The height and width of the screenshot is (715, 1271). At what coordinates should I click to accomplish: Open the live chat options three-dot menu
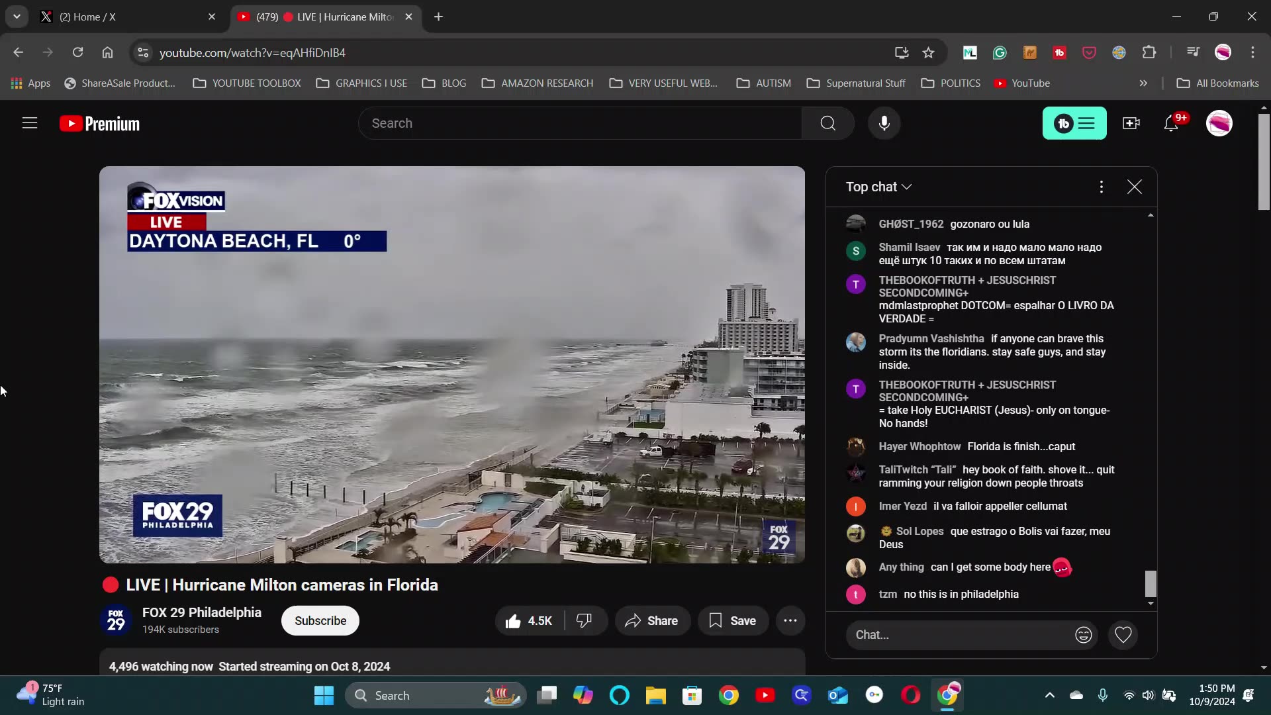(x=1101, y=187)
